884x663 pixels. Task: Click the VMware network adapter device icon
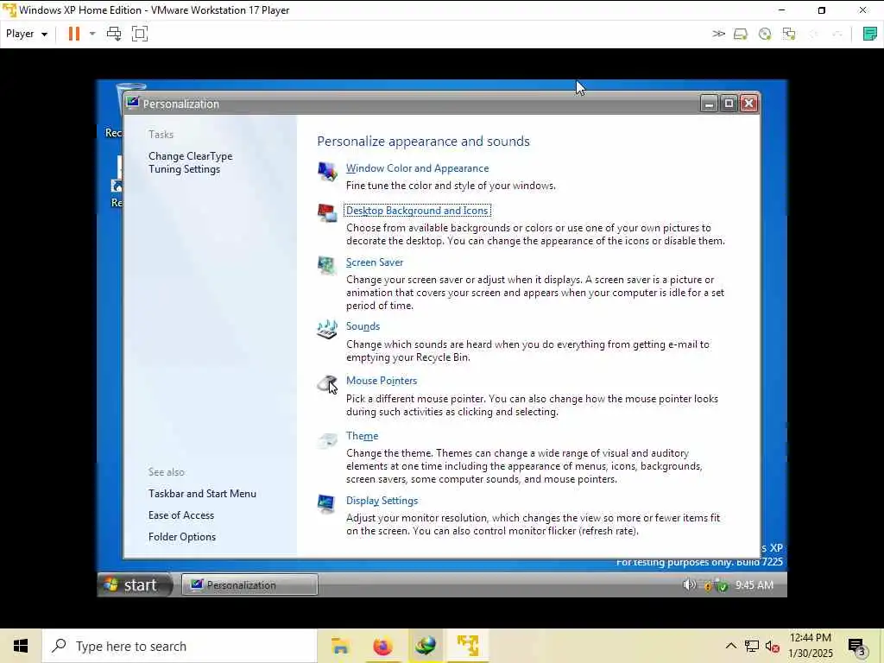tap(789, 34)
